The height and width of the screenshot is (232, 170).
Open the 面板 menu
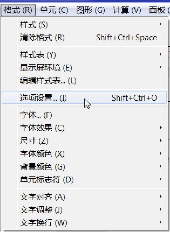(159, 10)
